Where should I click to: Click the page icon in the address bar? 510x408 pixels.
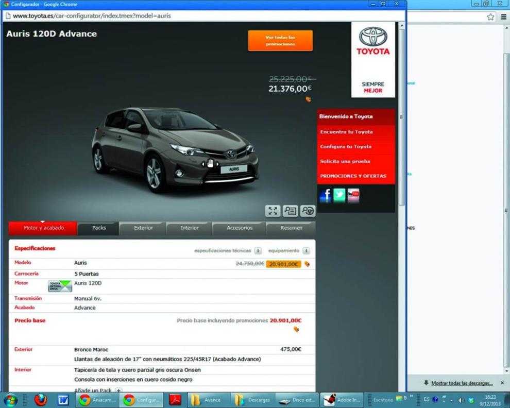pyautogui.click(x=8, y=15)
